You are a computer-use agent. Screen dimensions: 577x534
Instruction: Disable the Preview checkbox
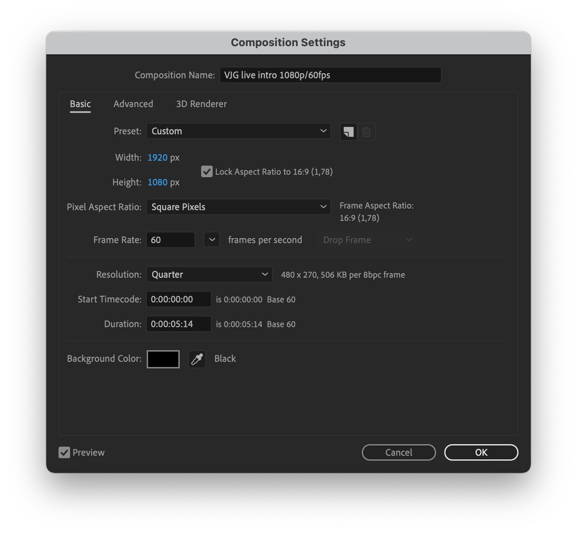click(x=64, y=452)
